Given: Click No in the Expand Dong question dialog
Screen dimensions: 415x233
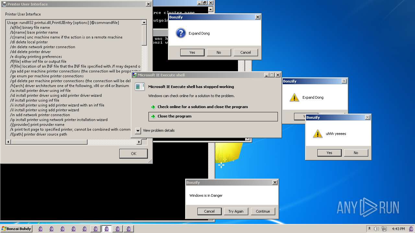Looking at the screenshot, I should click(219, 52).
